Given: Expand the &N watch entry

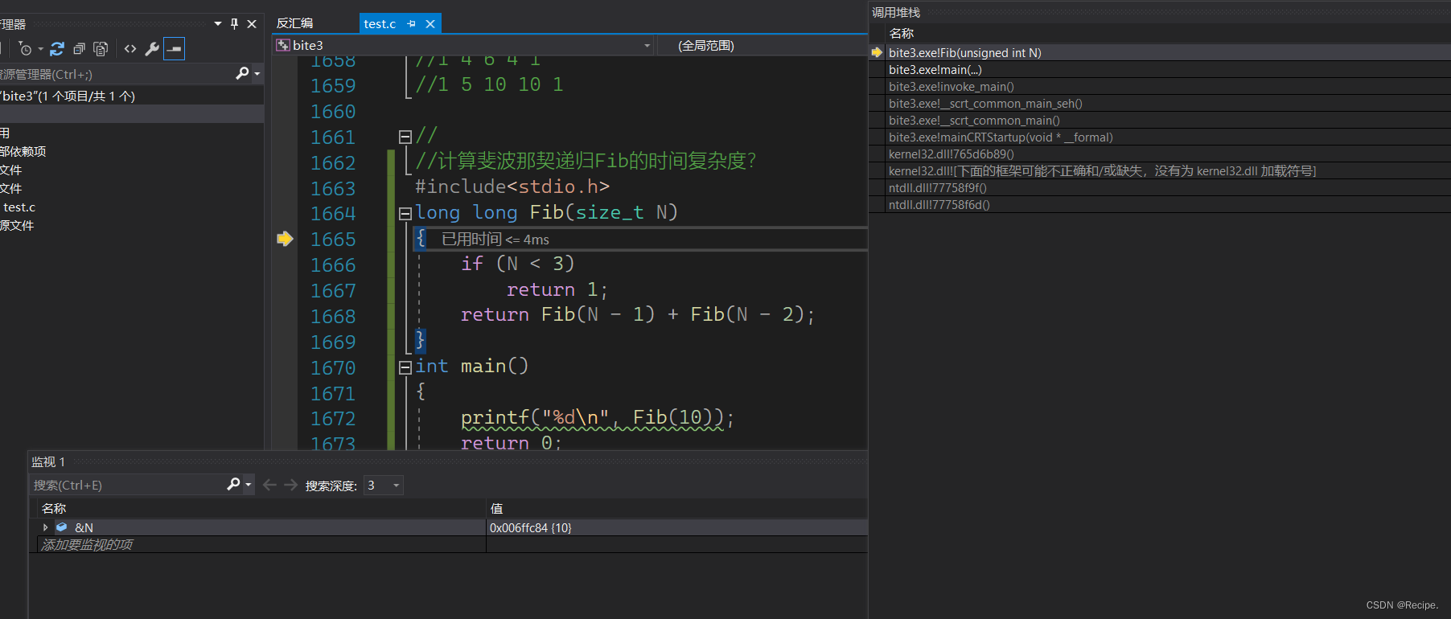Looking at the screenshot, I should [x=45, y=527].
